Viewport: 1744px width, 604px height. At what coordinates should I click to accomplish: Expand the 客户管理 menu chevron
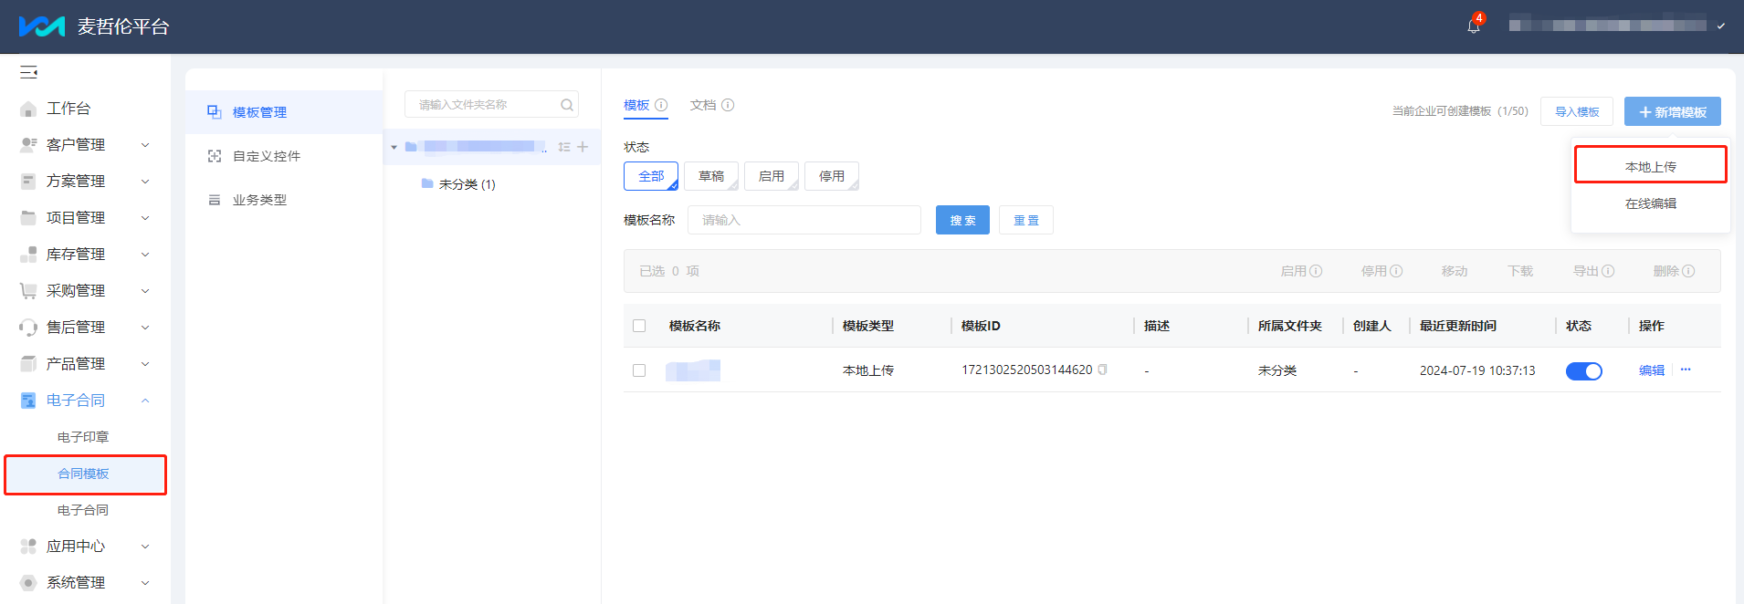pos(145,145)
